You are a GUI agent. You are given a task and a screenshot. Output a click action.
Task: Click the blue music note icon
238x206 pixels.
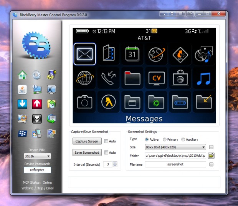[x=204, y=78]
